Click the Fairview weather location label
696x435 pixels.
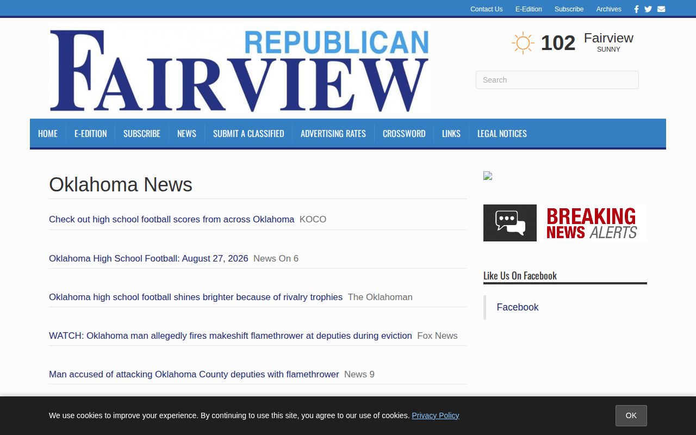tap(608, 38)
